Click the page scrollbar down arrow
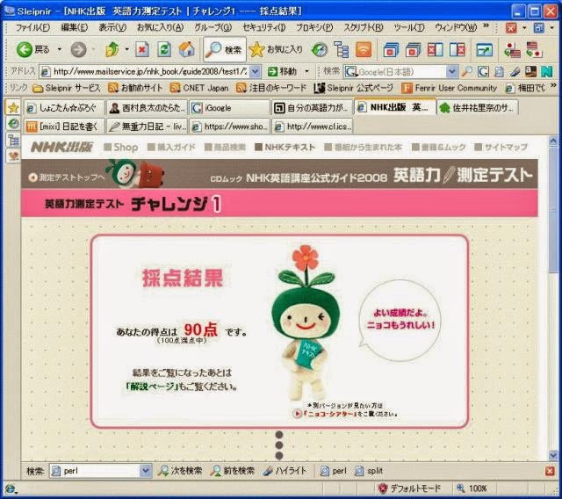This screenshot has width=562, height=499. (x=553, y=454)
